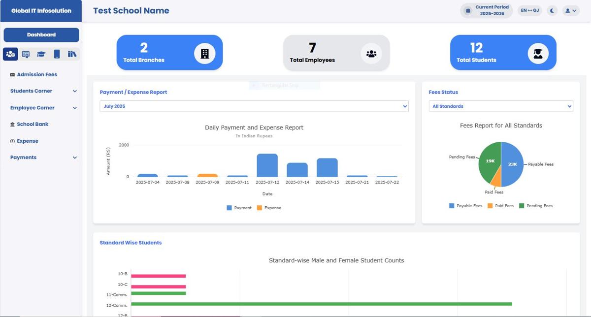591x317 pixels.
Task: Click the calendar icon beside Current Period
Action: pyautogui.click(x=468, y=11)
